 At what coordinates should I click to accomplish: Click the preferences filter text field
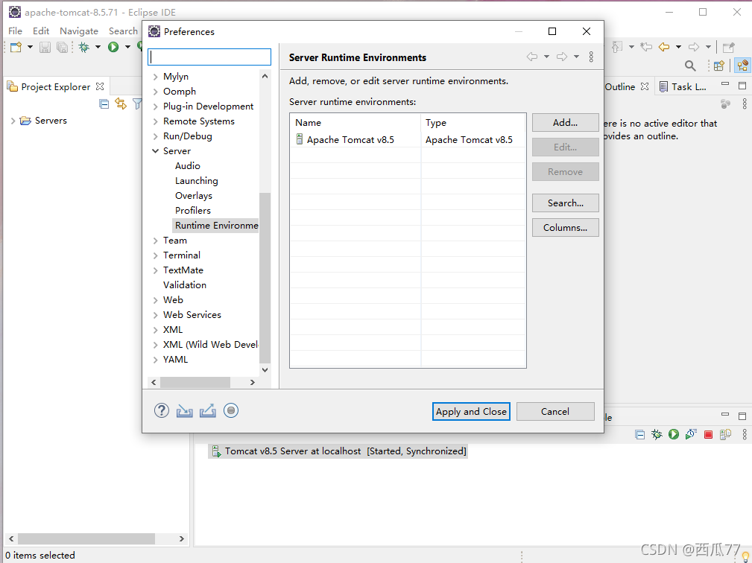(x=209, y=57)
